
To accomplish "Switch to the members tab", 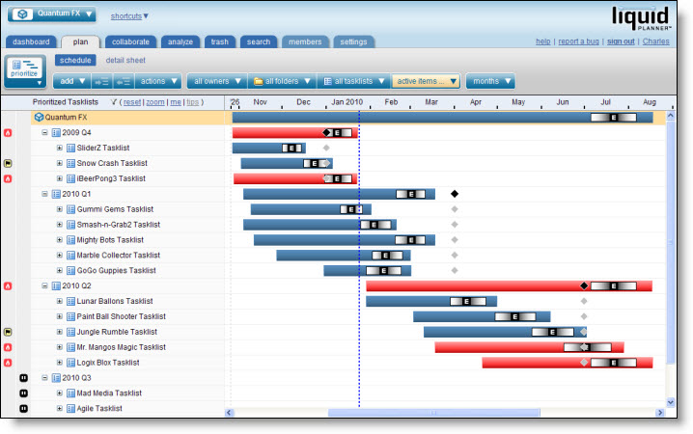I will [305, 41].
